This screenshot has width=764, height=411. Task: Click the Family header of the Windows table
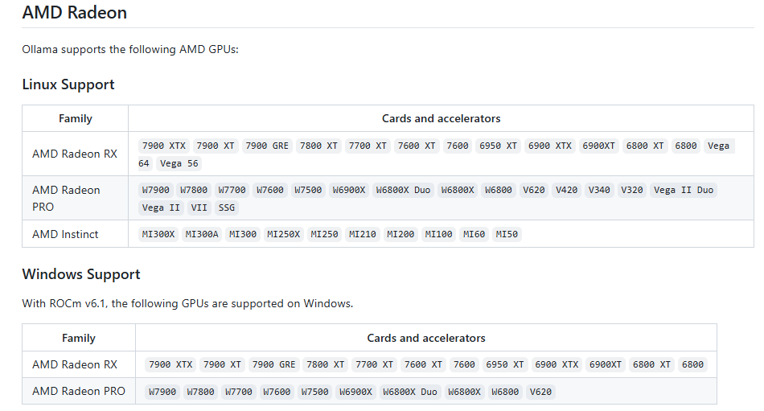point(79,338)
